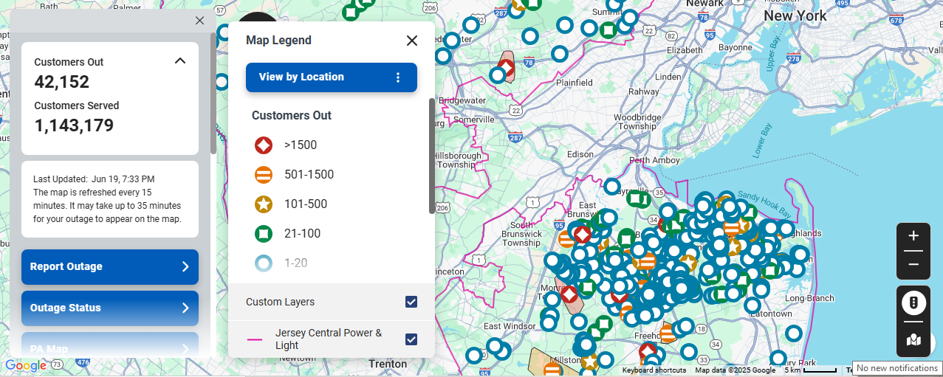Click the 42,152 customers out figure
The width and height of the screenshot is (943, 377).
[62, 82]
